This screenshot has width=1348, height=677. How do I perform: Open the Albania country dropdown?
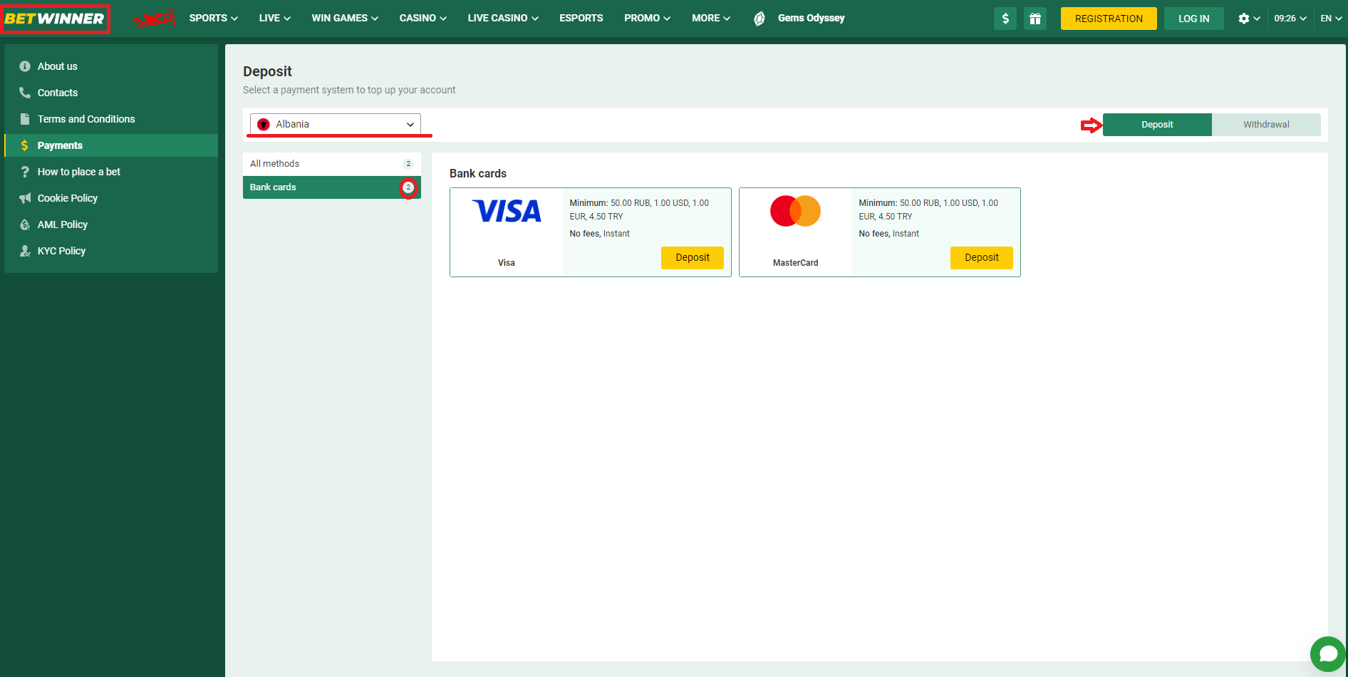pos(336,124)
